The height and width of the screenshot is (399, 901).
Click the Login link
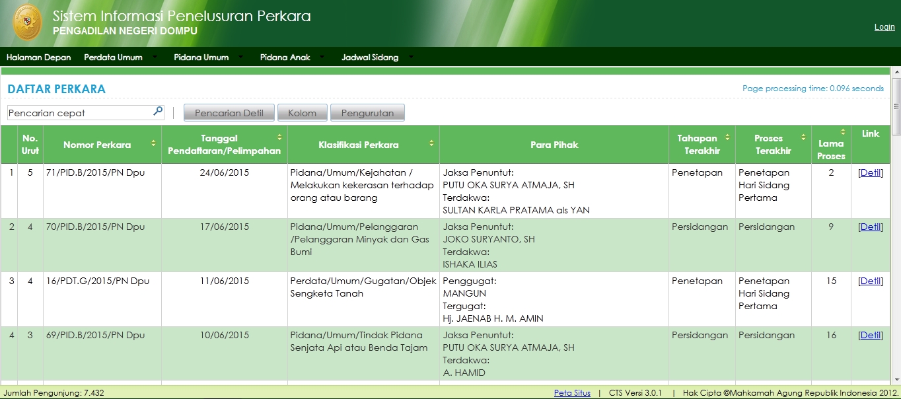coord(884,27)
